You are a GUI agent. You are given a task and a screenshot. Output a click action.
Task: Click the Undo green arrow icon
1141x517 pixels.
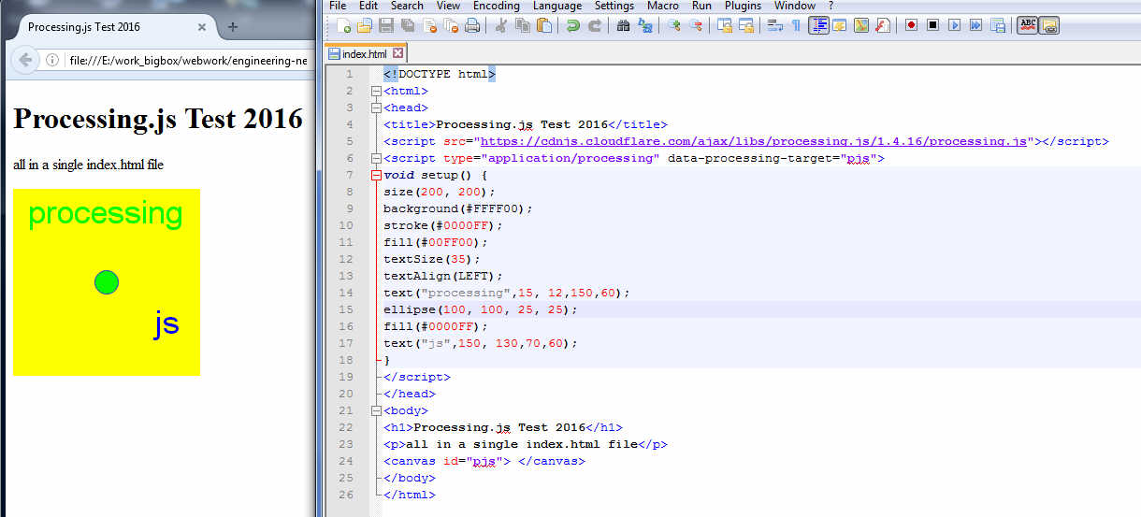pos(572,25)
